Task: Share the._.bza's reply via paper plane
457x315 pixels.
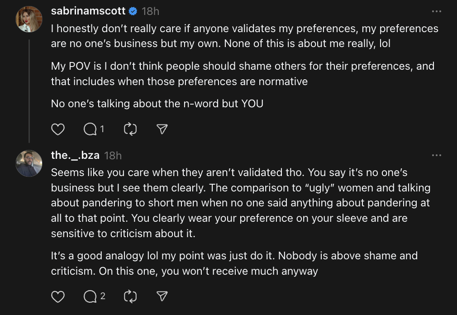Action: pyautogui.click(x=162, y=296)
